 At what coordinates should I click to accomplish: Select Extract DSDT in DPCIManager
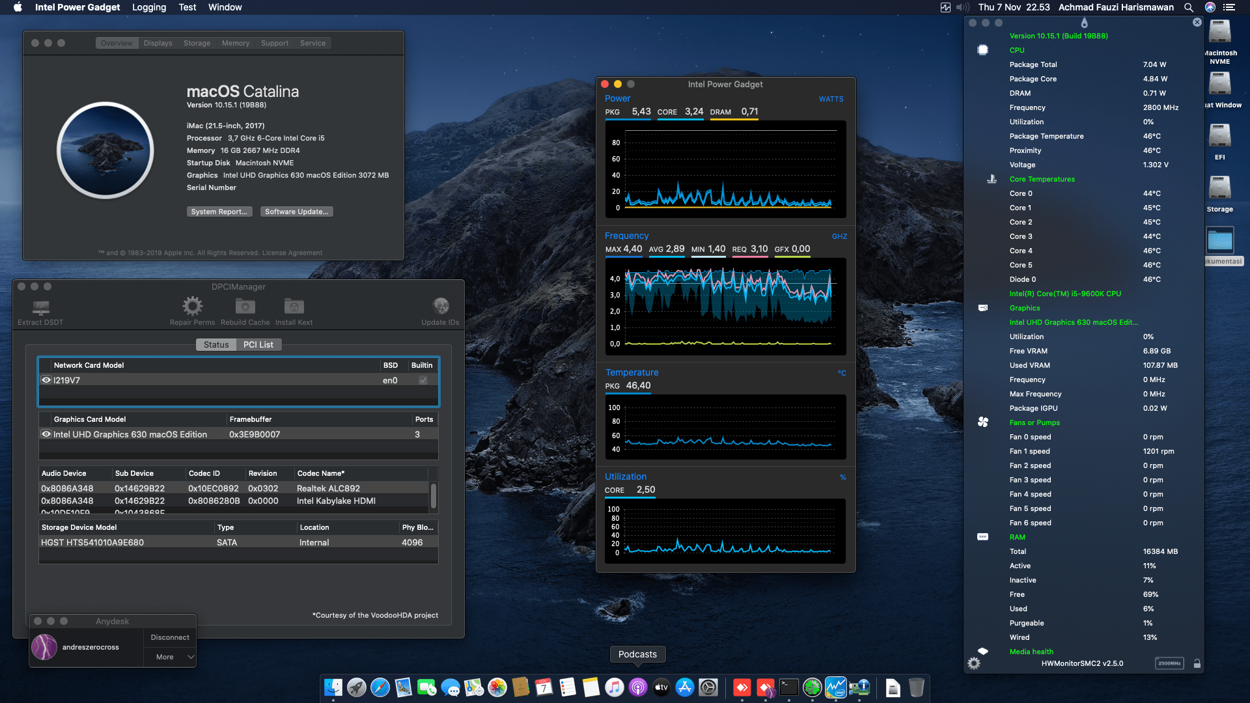(40, 309)
